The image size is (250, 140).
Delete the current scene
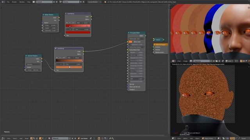pos(83,2)
